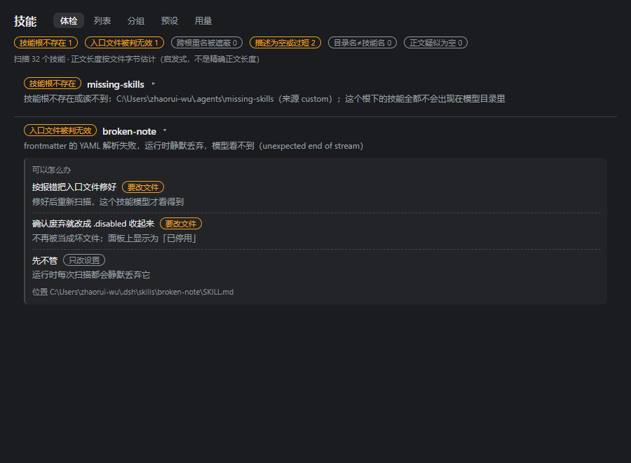Toggle the 跨根重名被遮蔽 0 filter chip
The image size is (631, 463).
pos(207,43)
